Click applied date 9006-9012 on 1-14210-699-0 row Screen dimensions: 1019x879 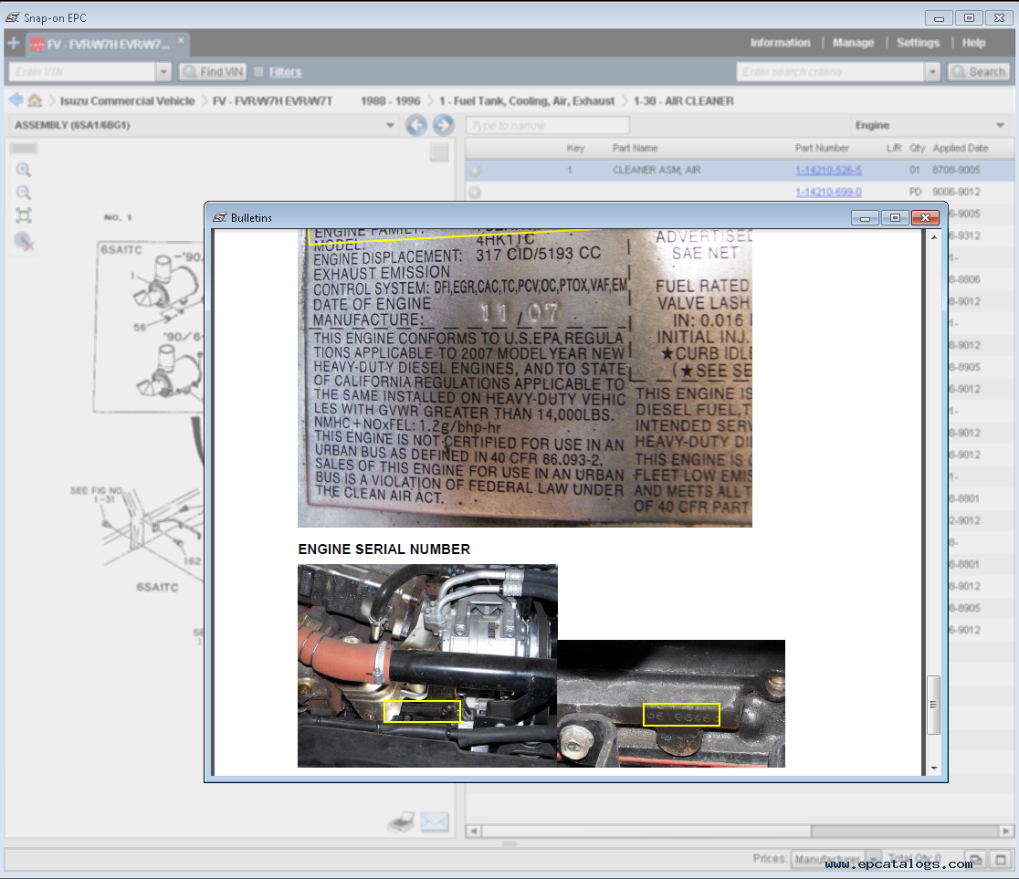point(956,193)
